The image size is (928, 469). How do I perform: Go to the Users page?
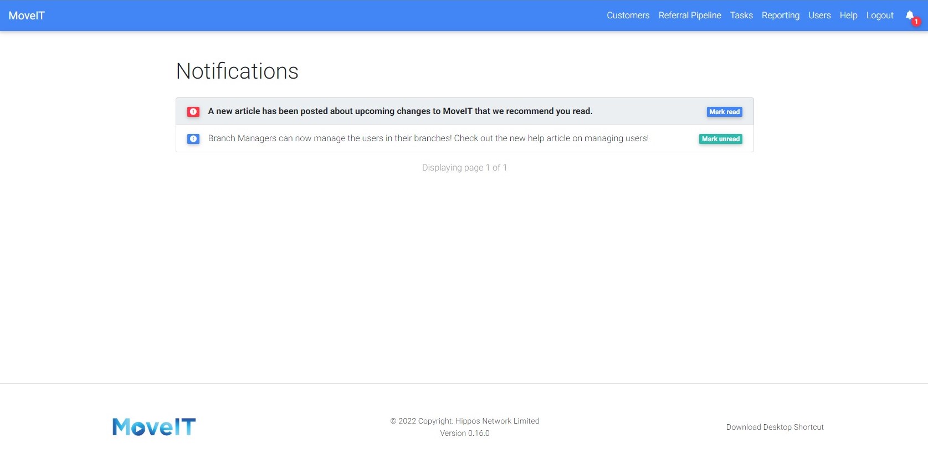[x=819, y=16]
